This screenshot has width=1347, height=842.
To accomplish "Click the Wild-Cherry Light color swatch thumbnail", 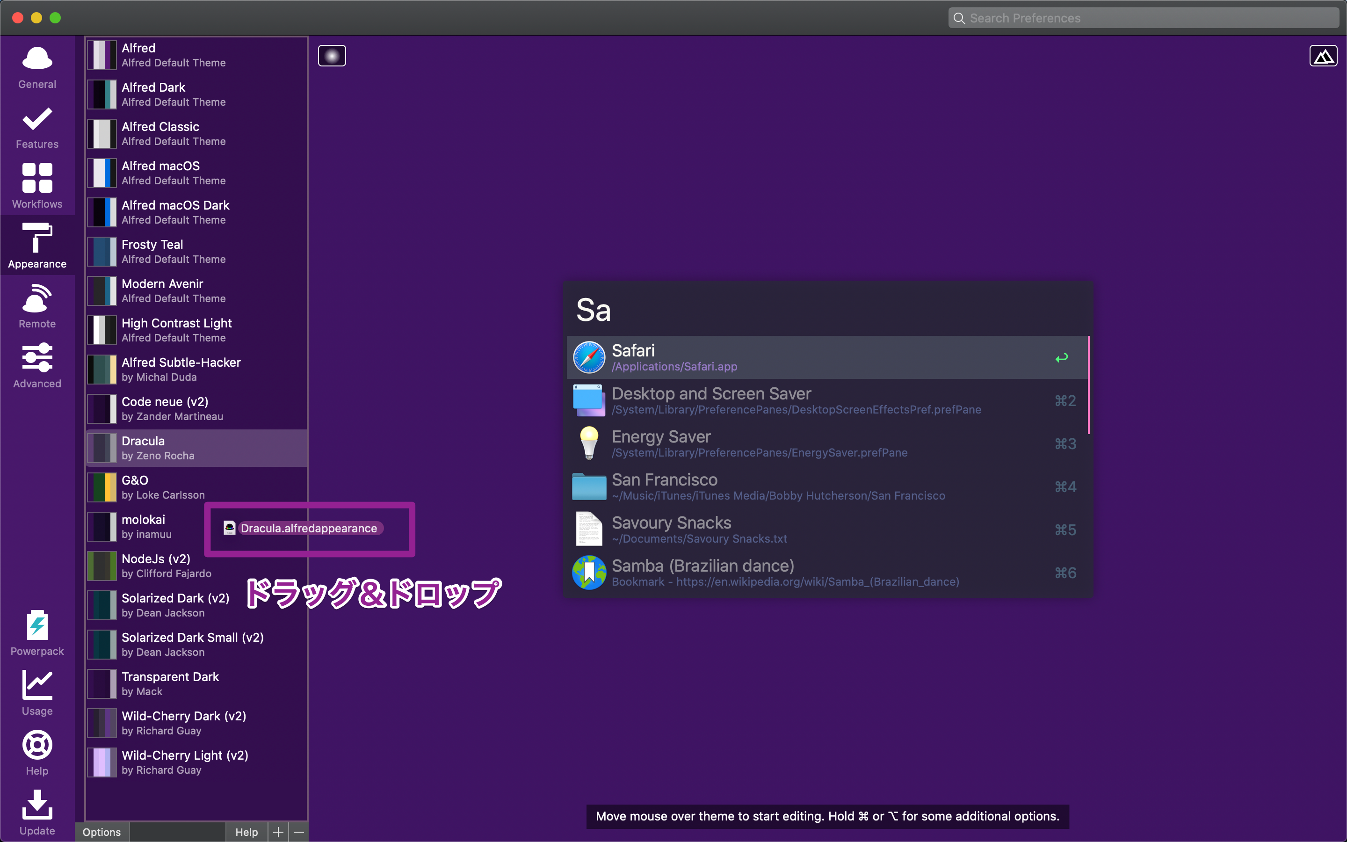I will tap(102, 762).
